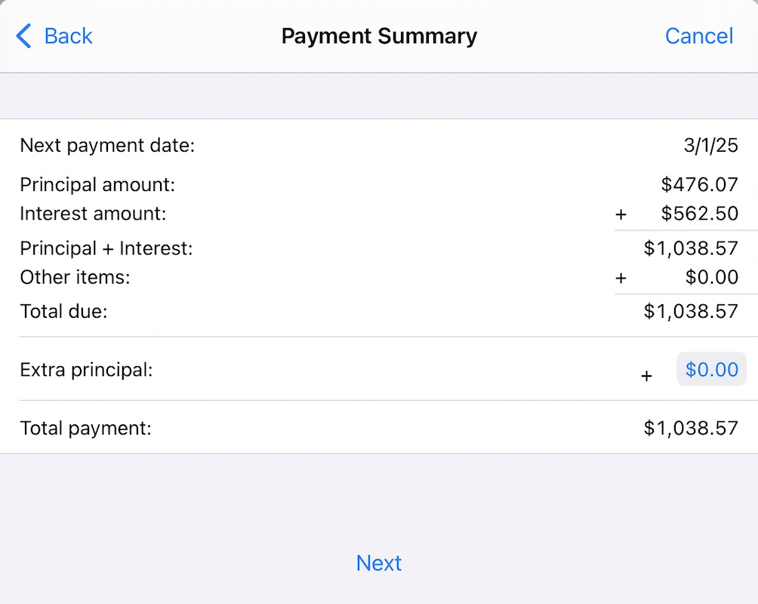
Task: Select the Principal + Interest label
Action: click(106, 248)
